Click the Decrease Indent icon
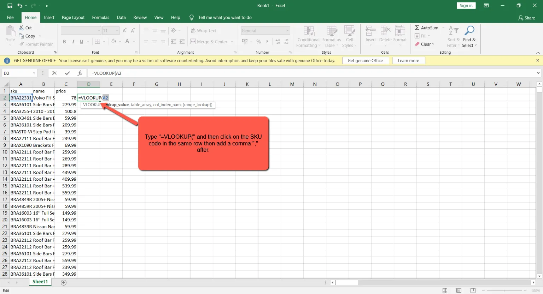The width and height of the screenshot is (543, 294). [x=174, y=42]
